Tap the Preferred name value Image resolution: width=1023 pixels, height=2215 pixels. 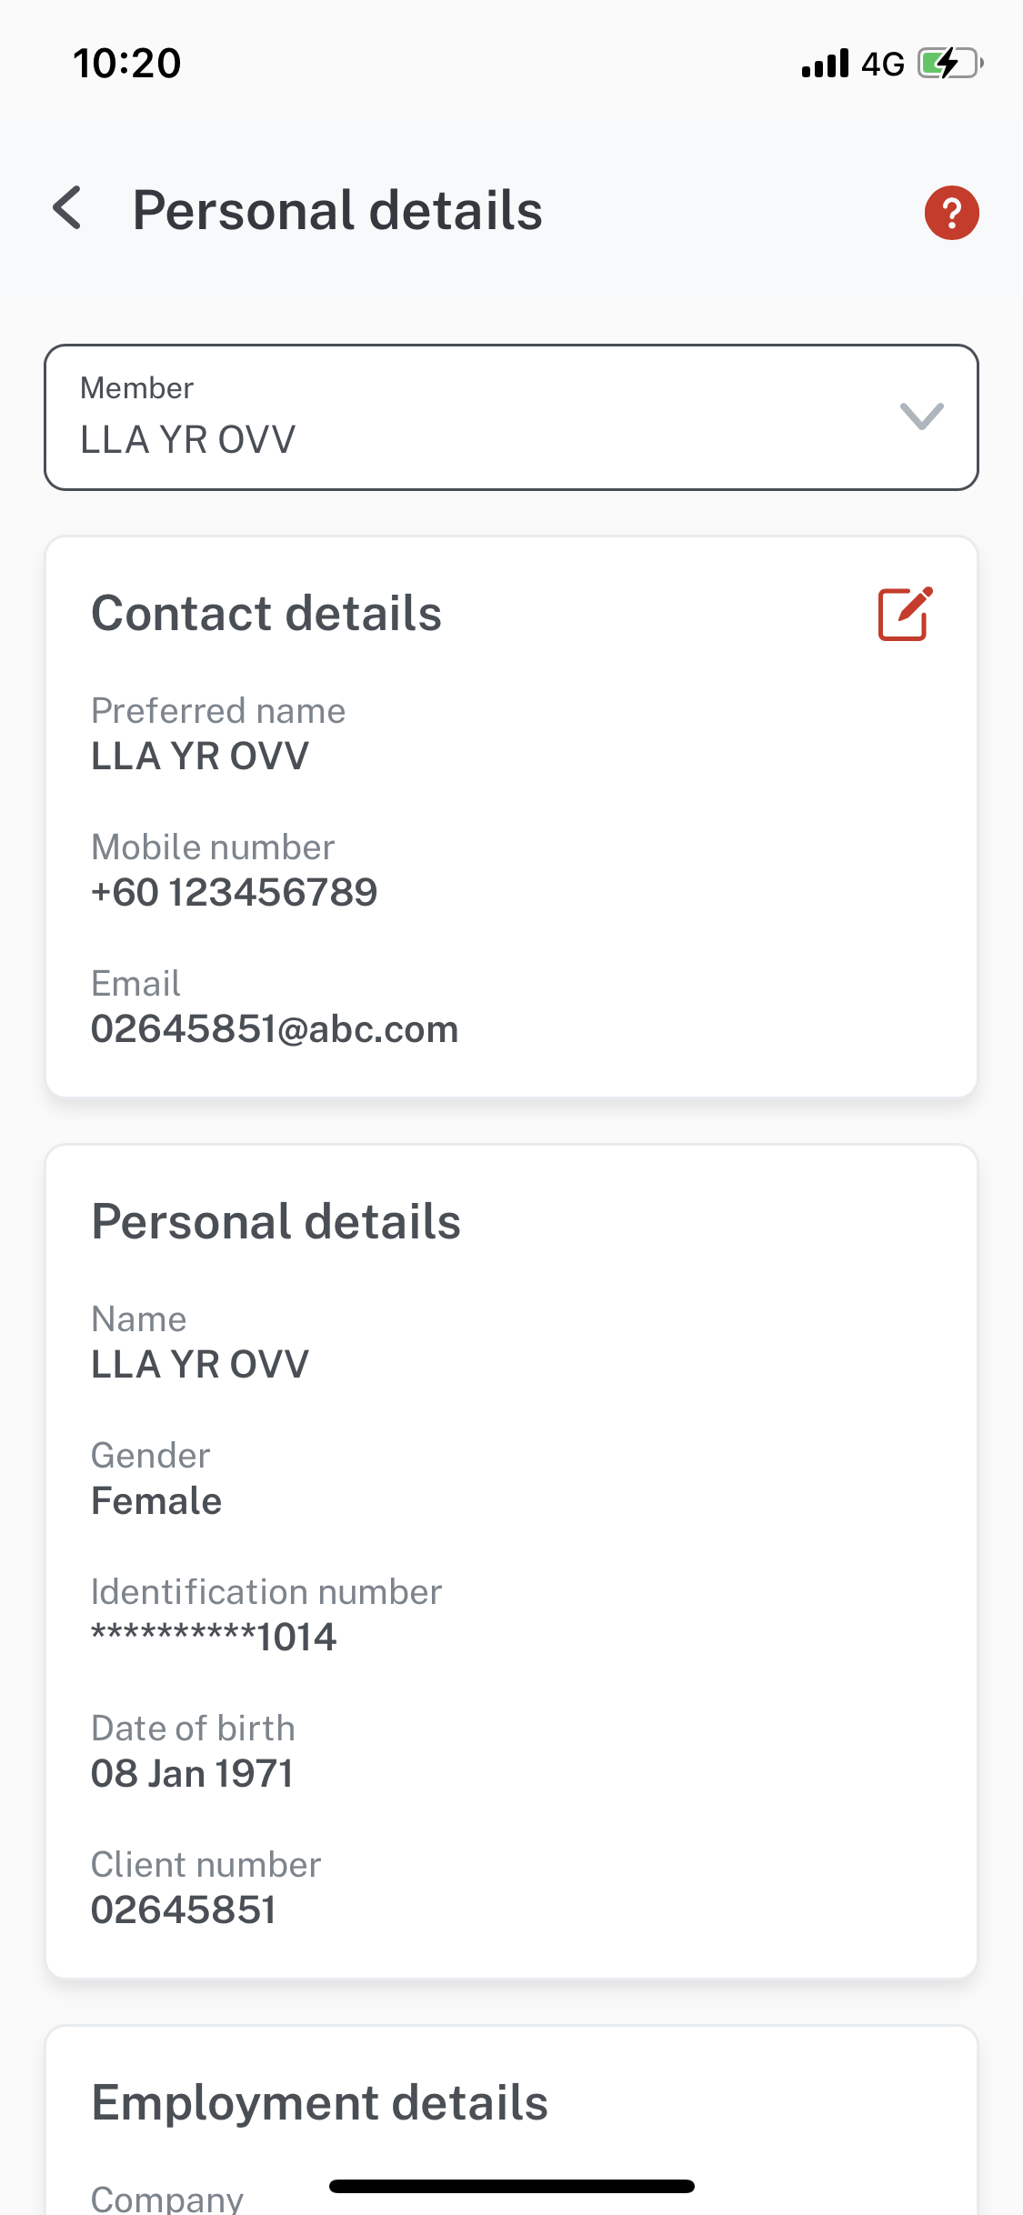[x=200, y=757]
